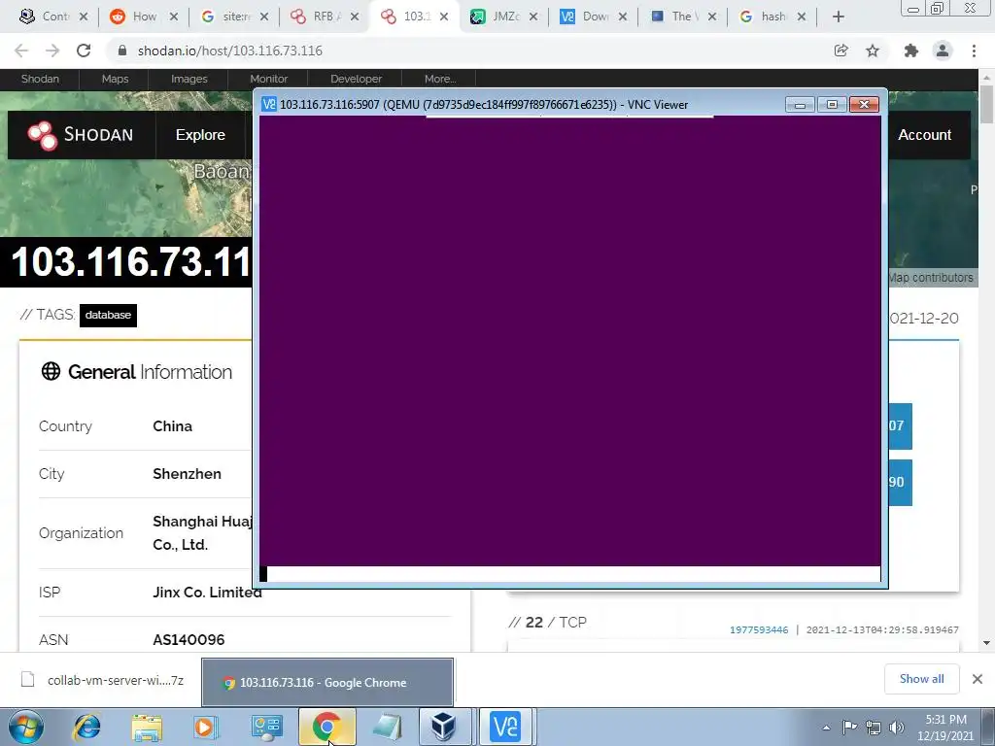The height and width of the screenshot is (746, 995).
Task: Switch to the 'JMZc' tab
Action: point(504,17)
